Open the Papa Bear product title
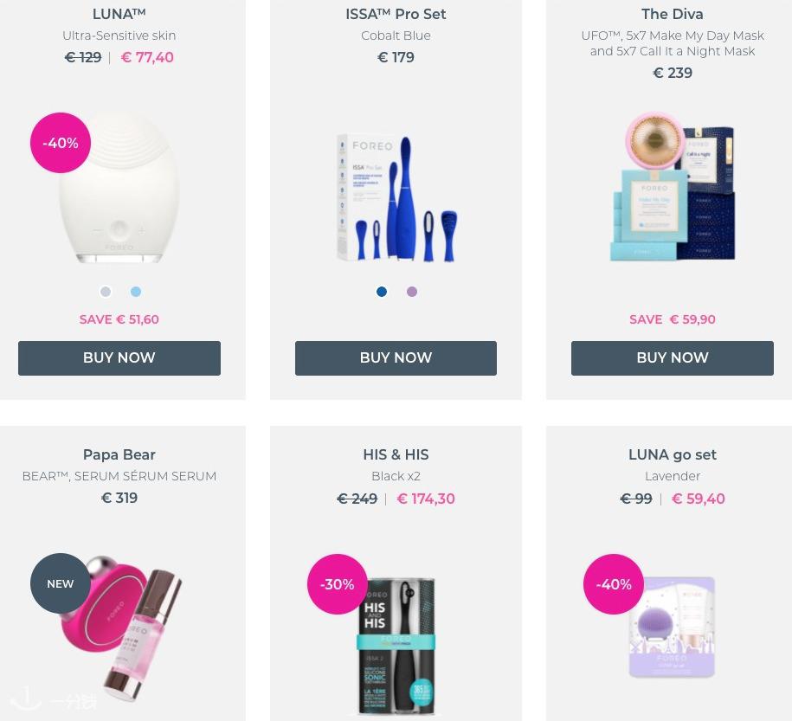 pos(119,454)
